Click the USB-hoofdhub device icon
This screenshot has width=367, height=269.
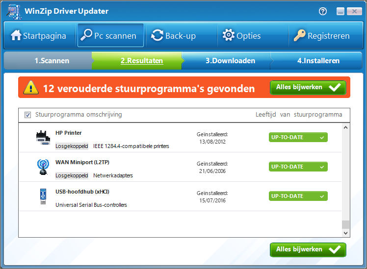[x=43, y=196]
